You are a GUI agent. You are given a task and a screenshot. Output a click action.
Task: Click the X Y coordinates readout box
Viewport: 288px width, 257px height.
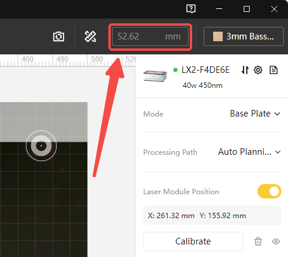click(212, 215)
